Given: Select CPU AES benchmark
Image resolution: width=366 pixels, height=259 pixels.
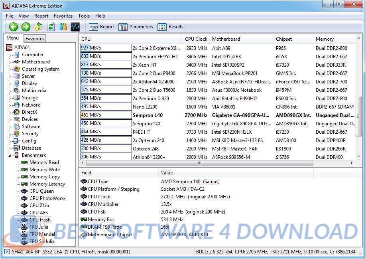Looking at the screenshot, I should (x=39, y=213).
